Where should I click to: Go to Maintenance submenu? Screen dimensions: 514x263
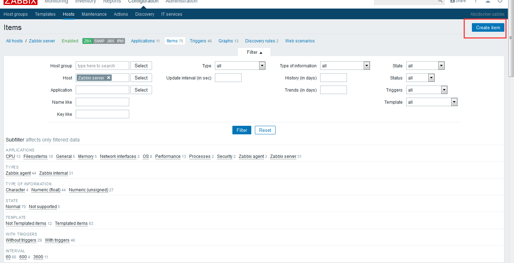pos(94,14)
